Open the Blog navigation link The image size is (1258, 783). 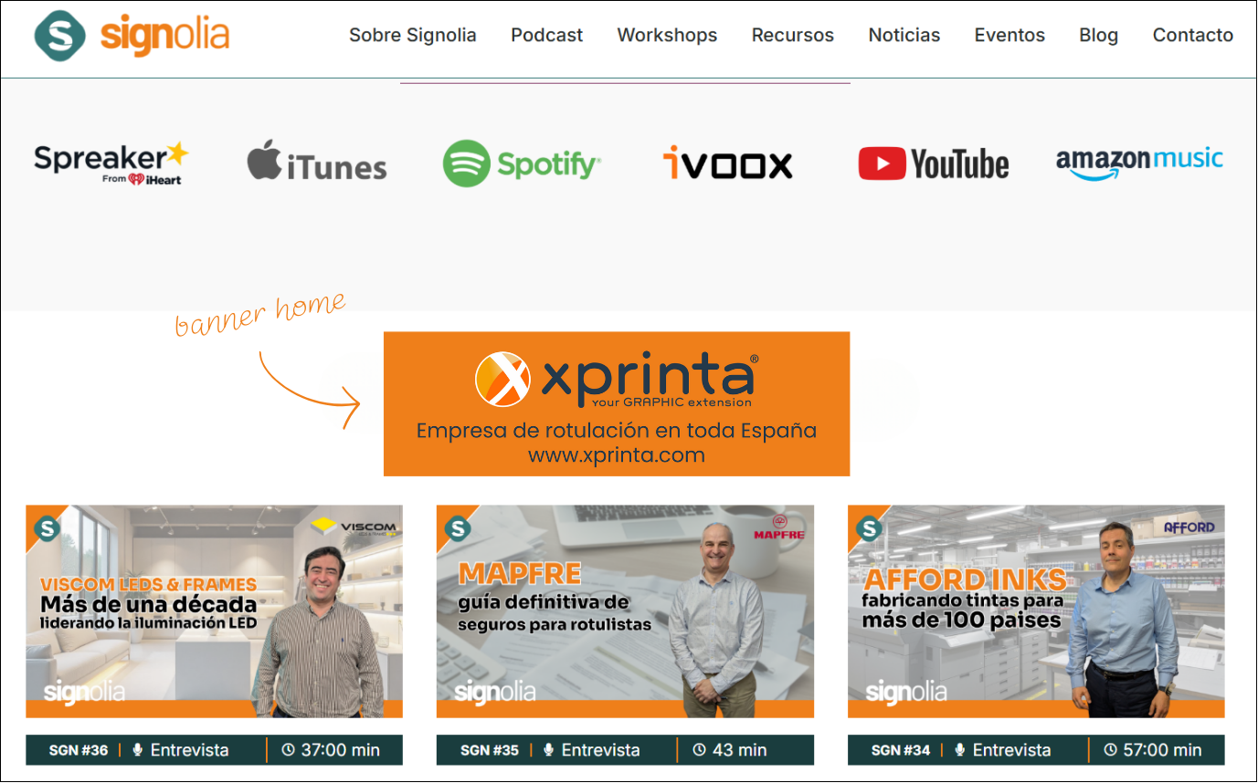click(1099, 36)
